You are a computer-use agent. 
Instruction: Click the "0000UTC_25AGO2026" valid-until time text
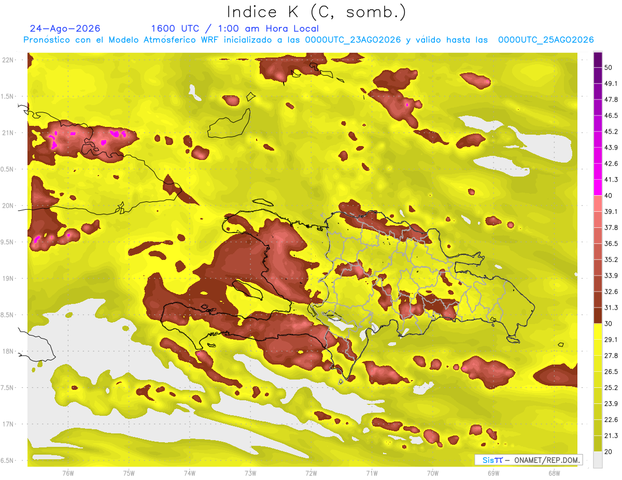pyautogui.click(x=546, y=40)
